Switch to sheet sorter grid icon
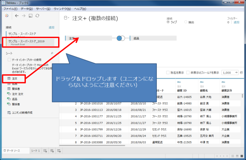Image resolution: width=246 pixels, height=160 pixels. click(x=233, y=156)
